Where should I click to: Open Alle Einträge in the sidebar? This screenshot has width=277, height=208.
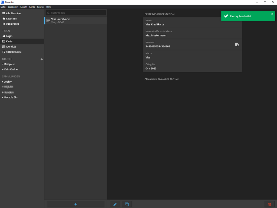click(11, 13)
